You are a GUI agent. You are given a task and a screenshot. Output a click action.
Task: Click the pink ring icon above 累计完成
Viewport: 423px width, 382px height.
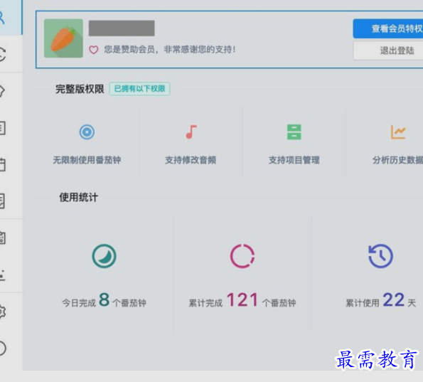click(242, 256)
